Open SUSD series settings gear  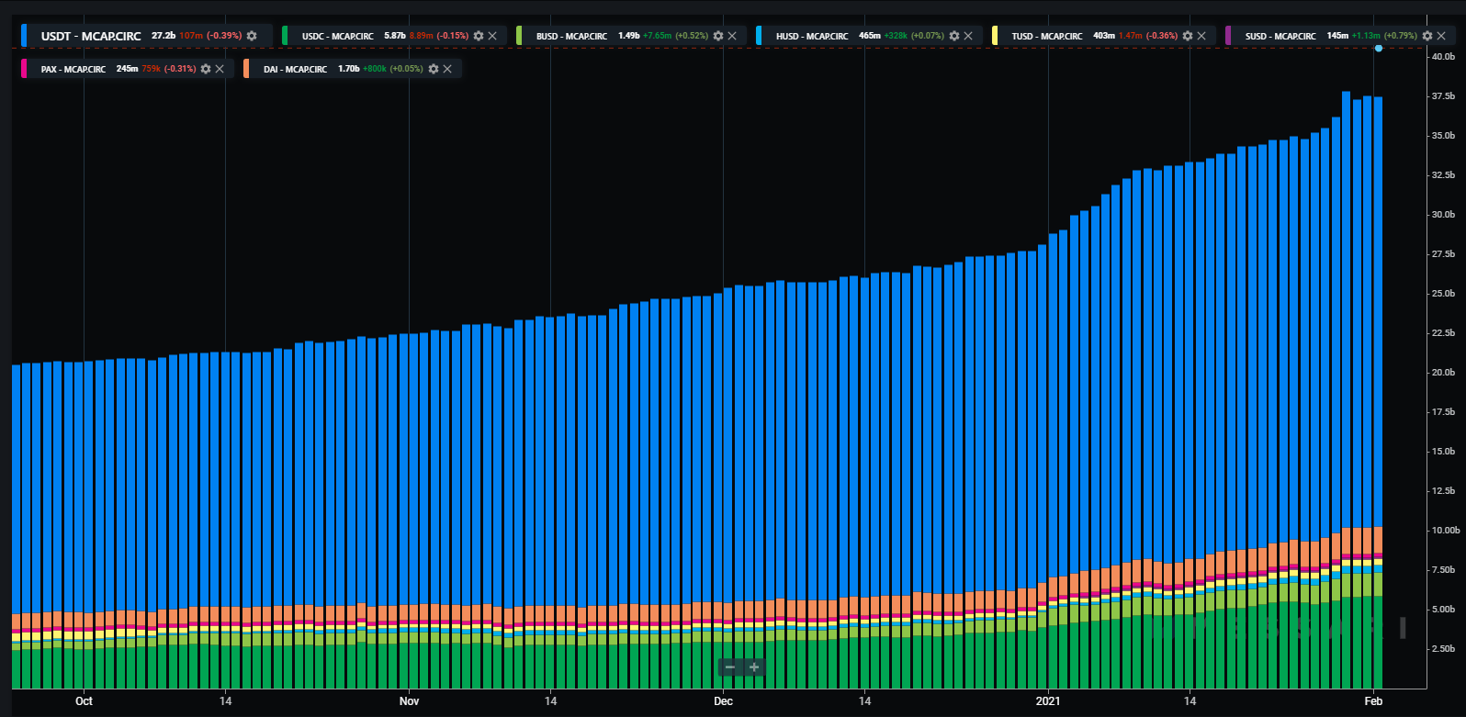[x=1427, y=36]
